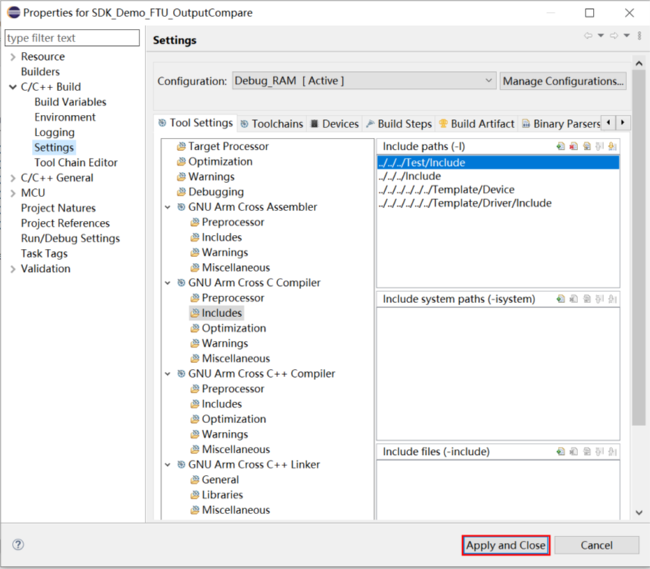
Task: Click Manage Configurations button
Action: click(563, 81)
